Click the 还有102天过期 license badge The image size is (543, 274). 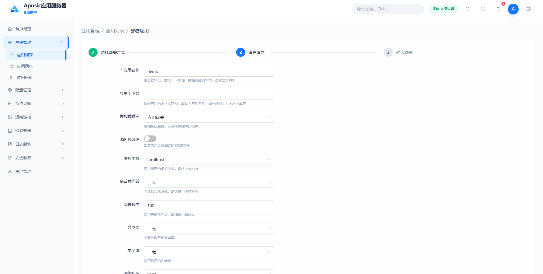(x=443, y=9)
